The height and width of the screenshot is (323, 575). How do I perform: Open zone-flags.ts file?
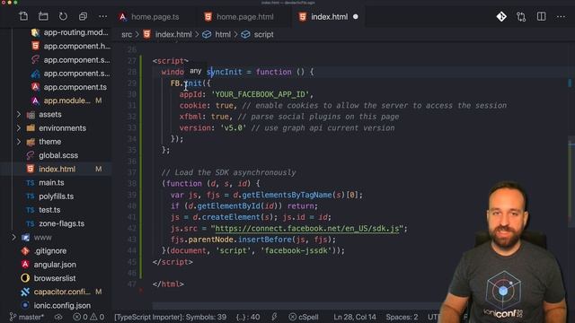coord(61,223)
